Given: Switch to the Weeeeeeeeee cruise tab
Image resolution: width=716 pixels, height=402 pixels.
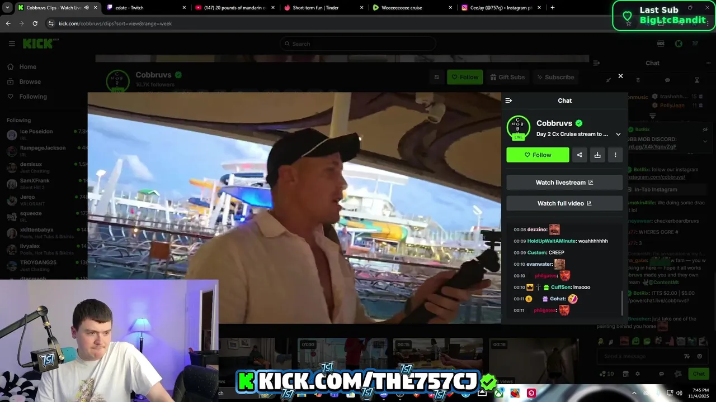Looking at the screenshot, I should click(x=411, y=8).
